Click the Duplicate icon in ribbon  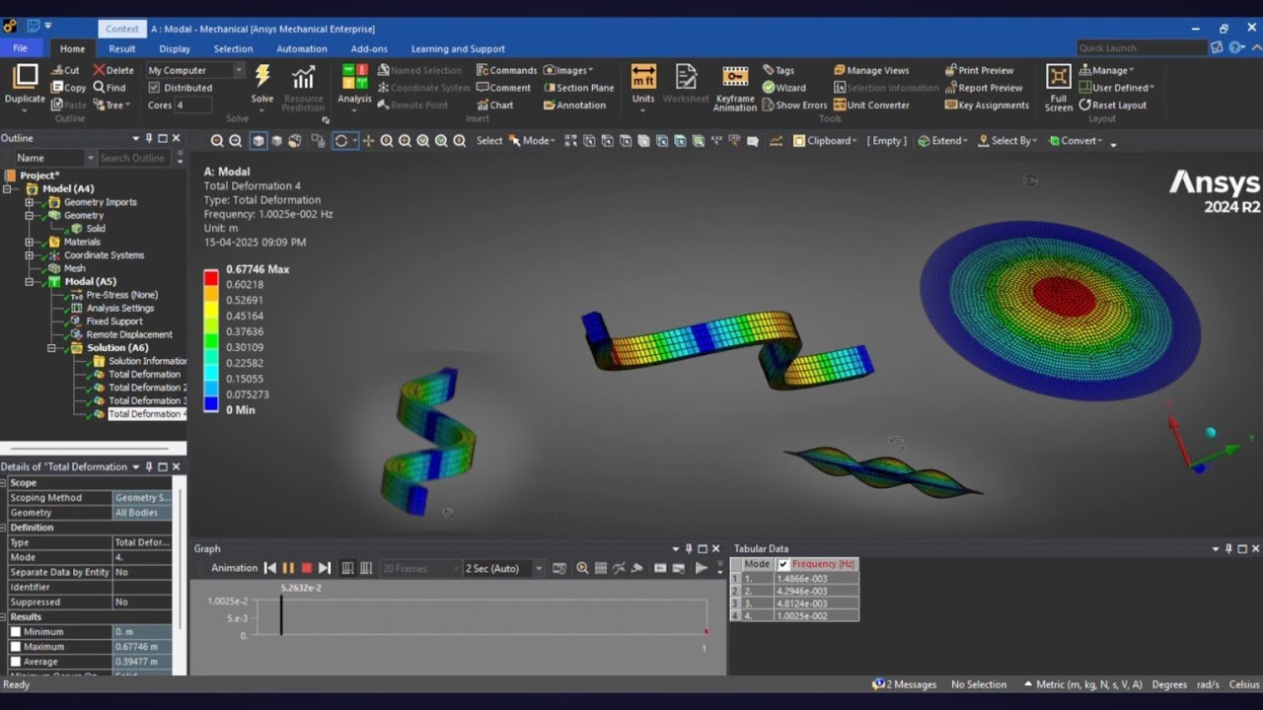[25, 77]
